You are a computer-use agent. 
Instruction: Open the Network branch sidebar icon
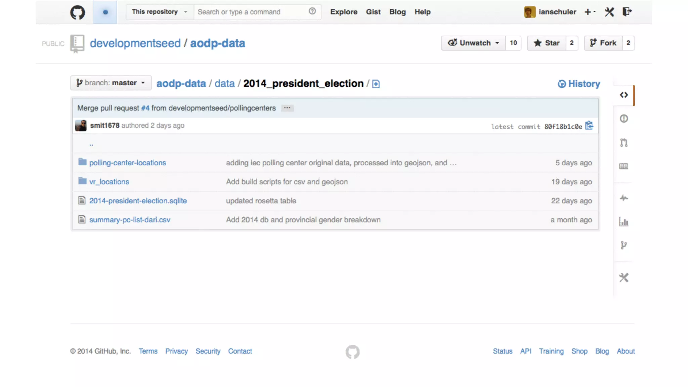624,246
